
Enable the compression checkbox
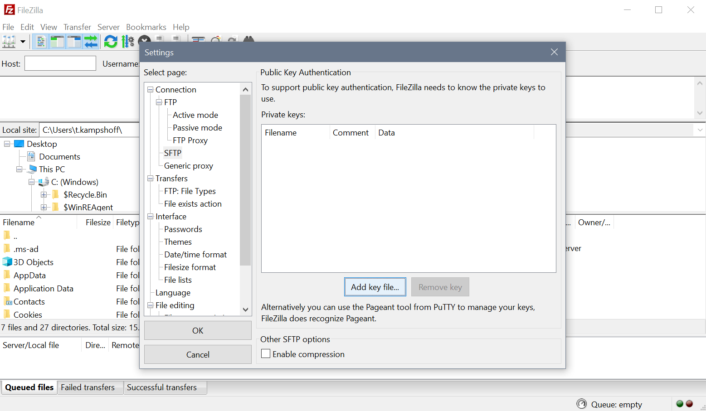266,353
